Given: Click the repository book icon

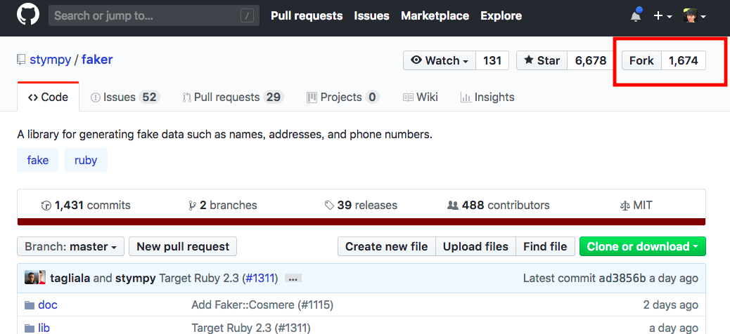Looking at the screenshot, I should click(21, 60).
